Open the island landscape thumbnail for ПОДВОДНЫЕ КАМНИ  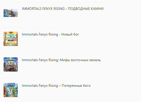[11, 13]
